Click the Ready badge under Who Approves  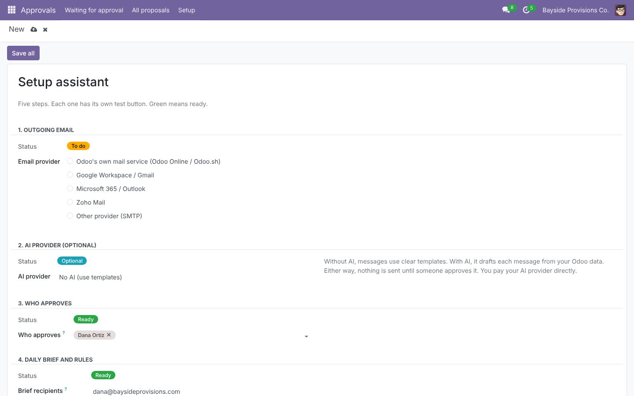click(x=86, y=319)
